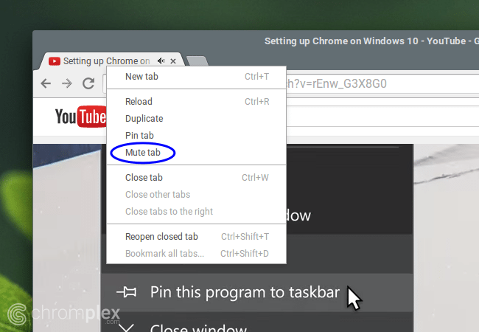Choose 'Pin tab' from the menu

197,136
